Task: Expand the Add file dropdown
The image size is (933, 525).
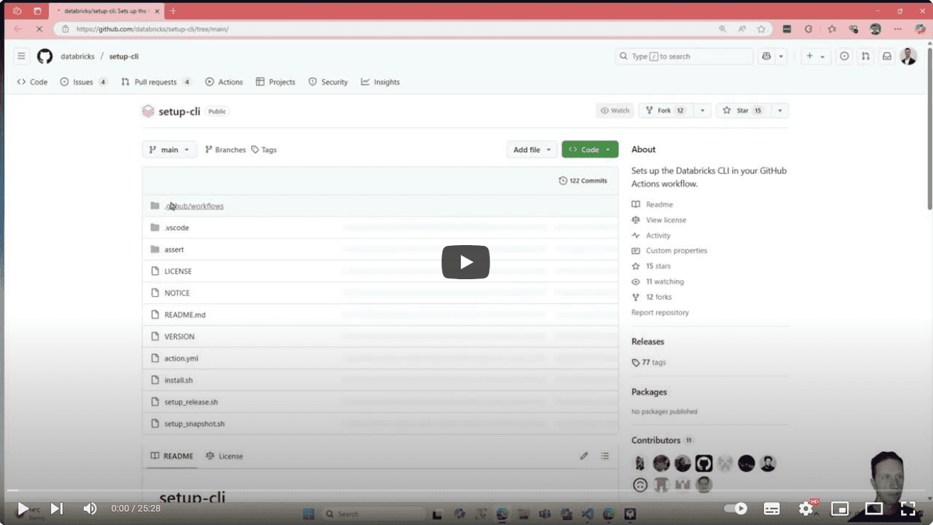Action: (x=532, y=149)
